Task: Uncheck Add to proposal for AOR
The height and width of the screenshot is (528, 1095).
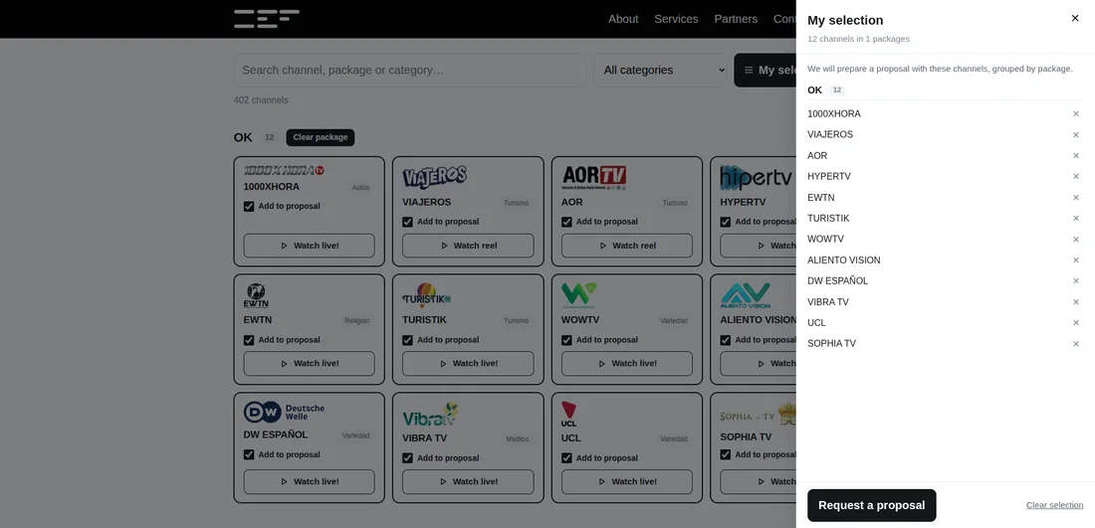Action: (566, 222)
